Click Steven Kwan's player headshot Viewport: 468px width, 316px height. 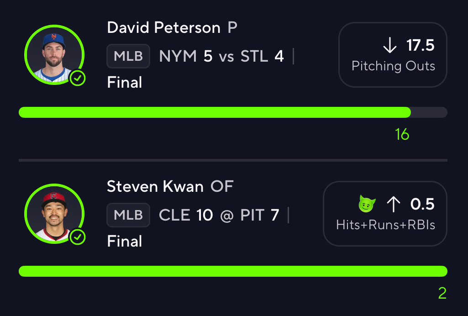(54, 214)
